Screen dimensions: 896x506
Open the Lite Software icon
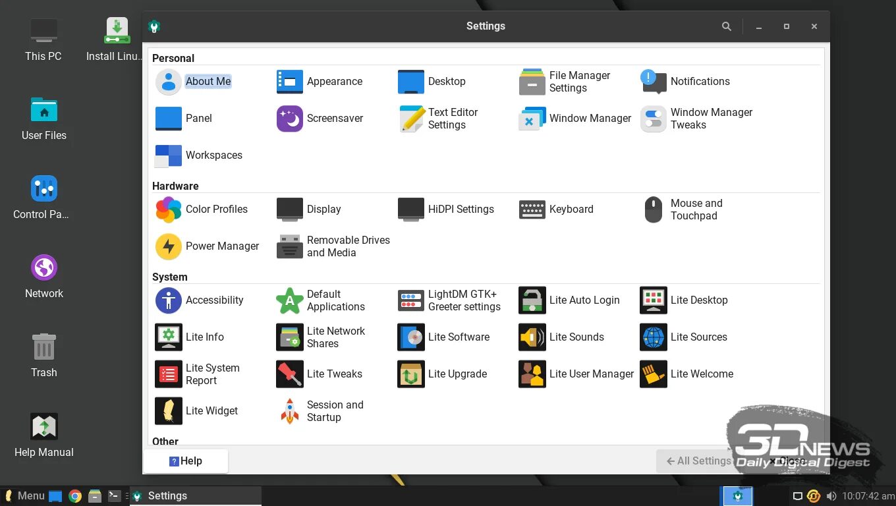pyautogui.click(x=411, y=337)
